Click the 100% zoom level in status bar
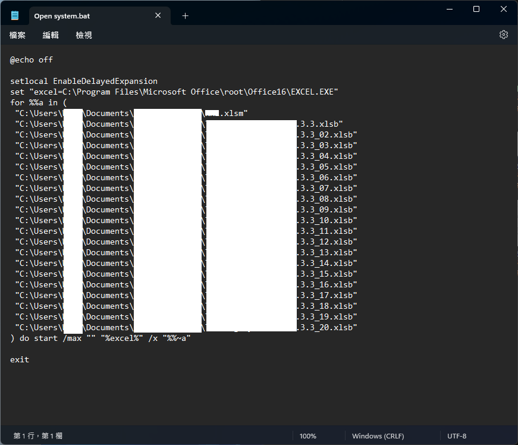 click(x=308, y=436)
